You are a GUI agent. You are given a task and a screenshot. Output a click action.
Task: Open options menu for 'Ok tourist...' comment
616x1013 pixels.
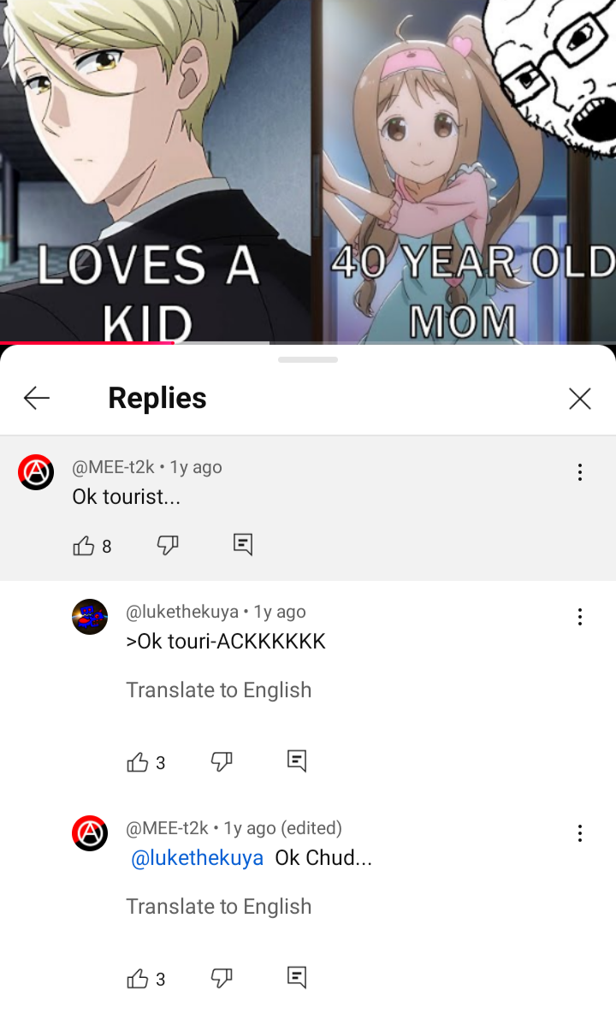580,472
